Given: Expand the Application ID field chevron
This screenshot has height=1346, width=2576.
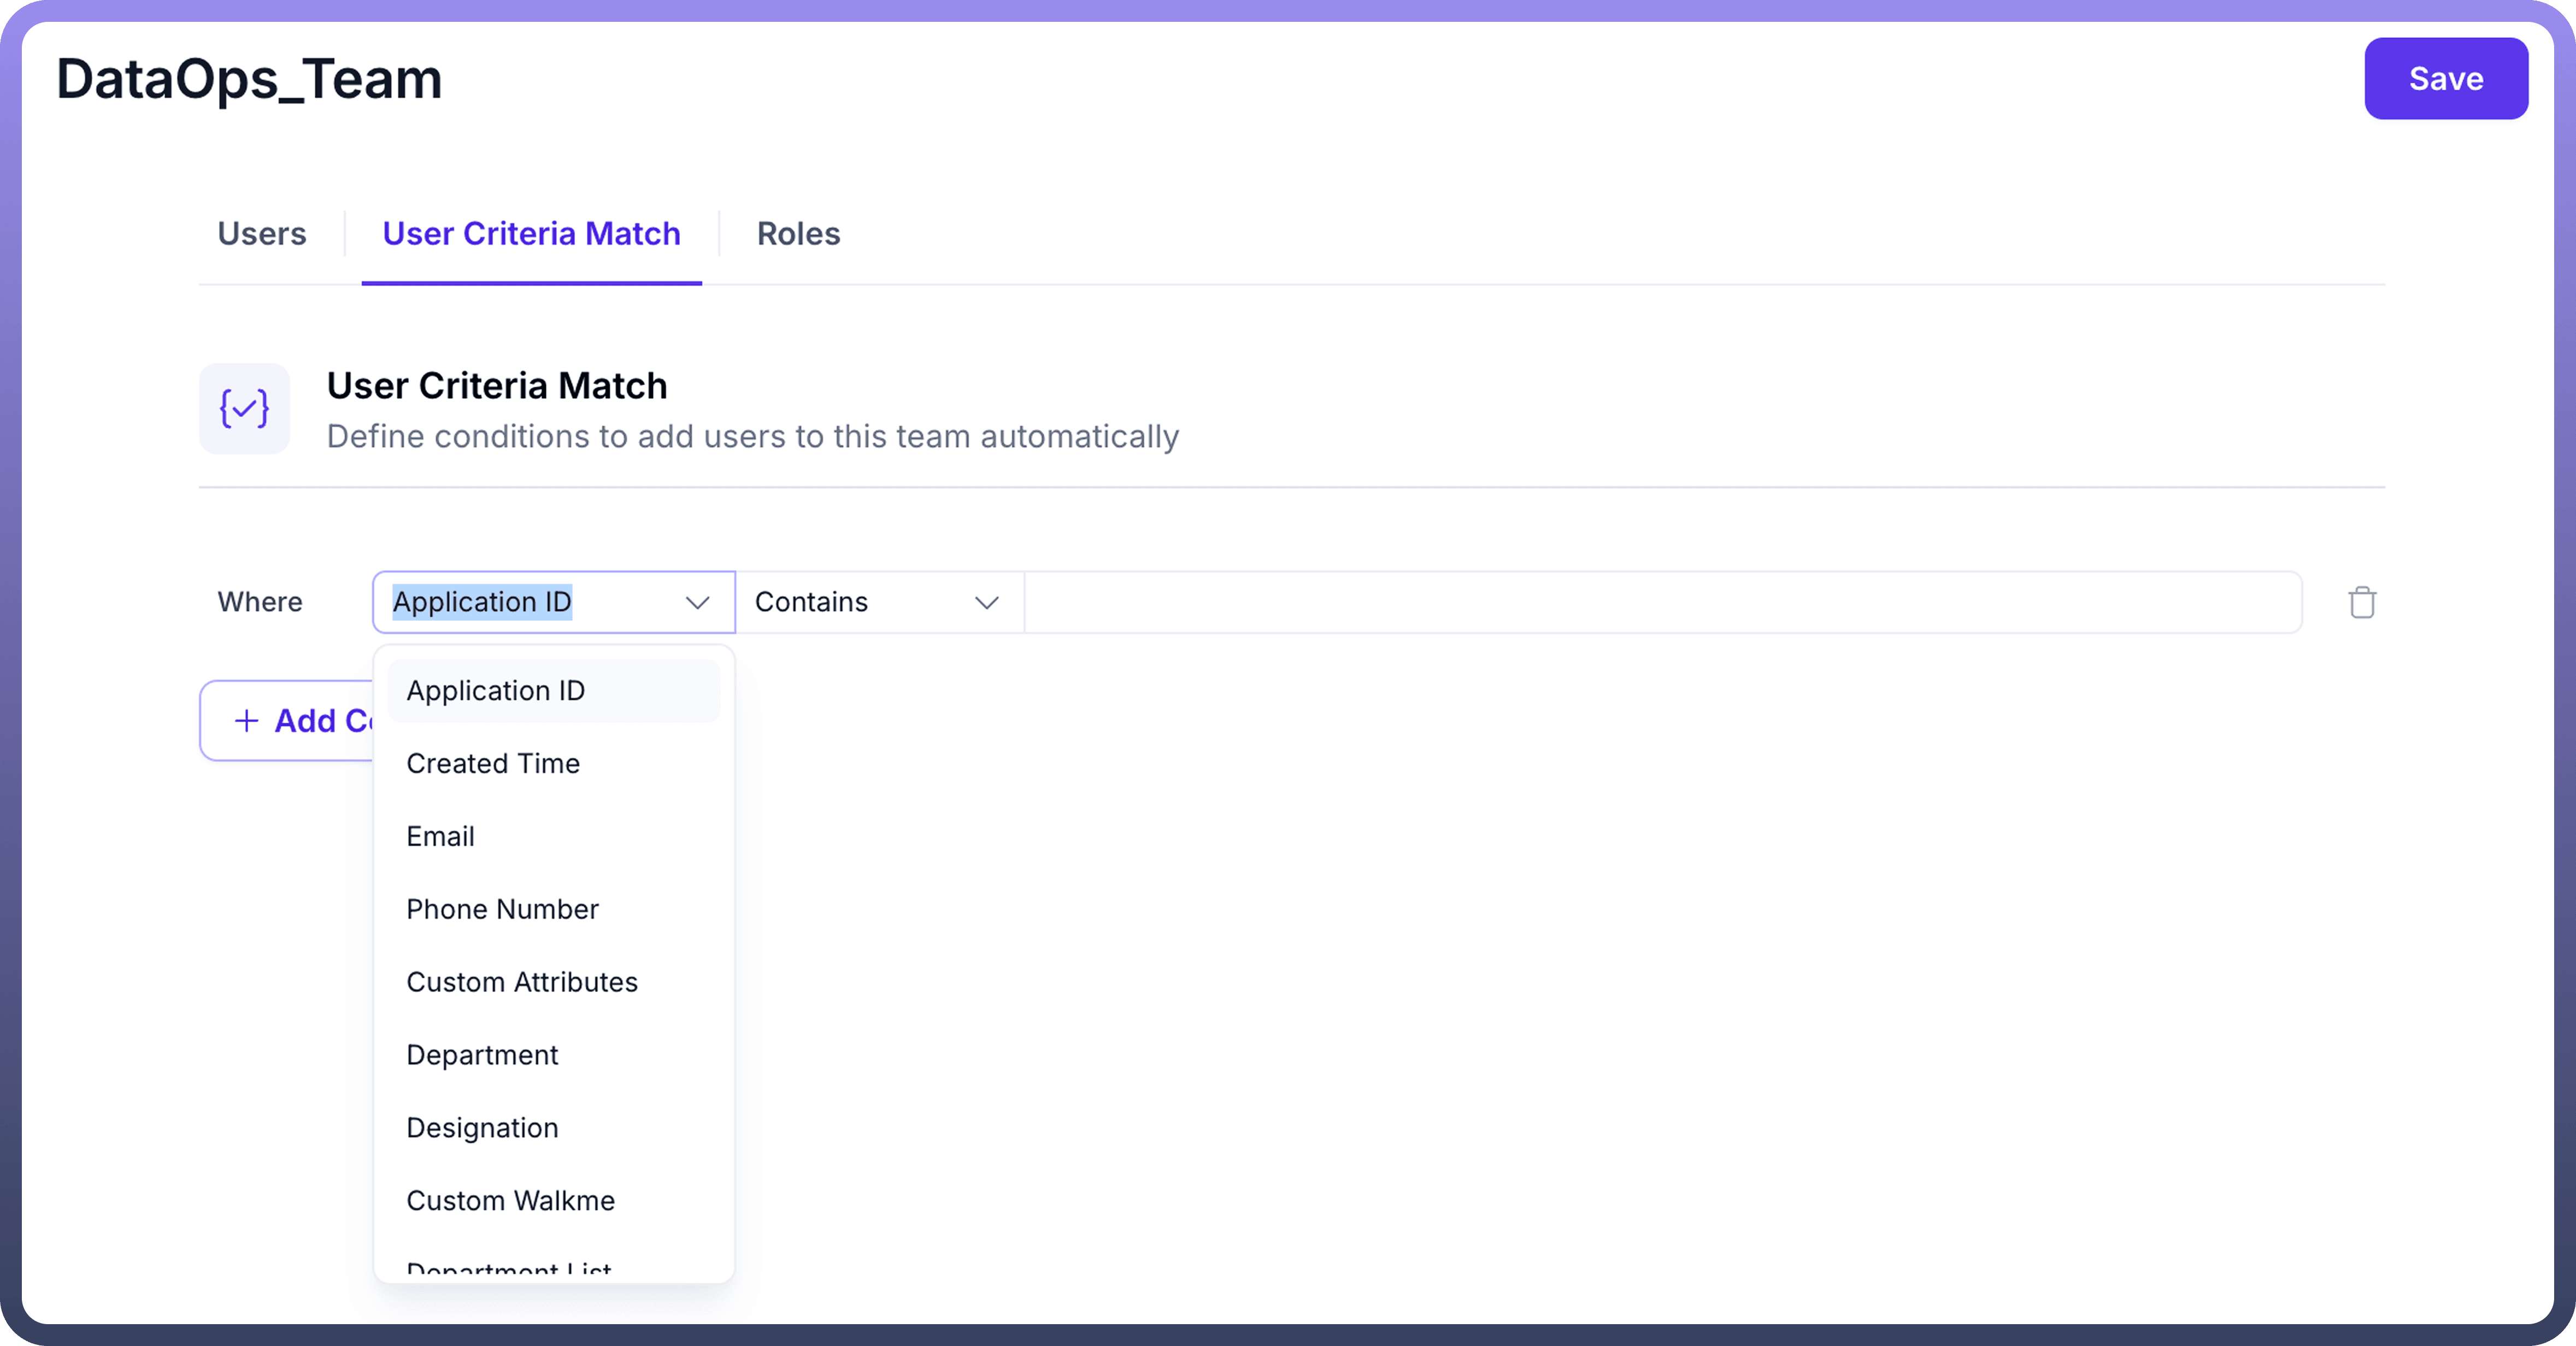Looking at the screenshot, I should tap(697, 602).
